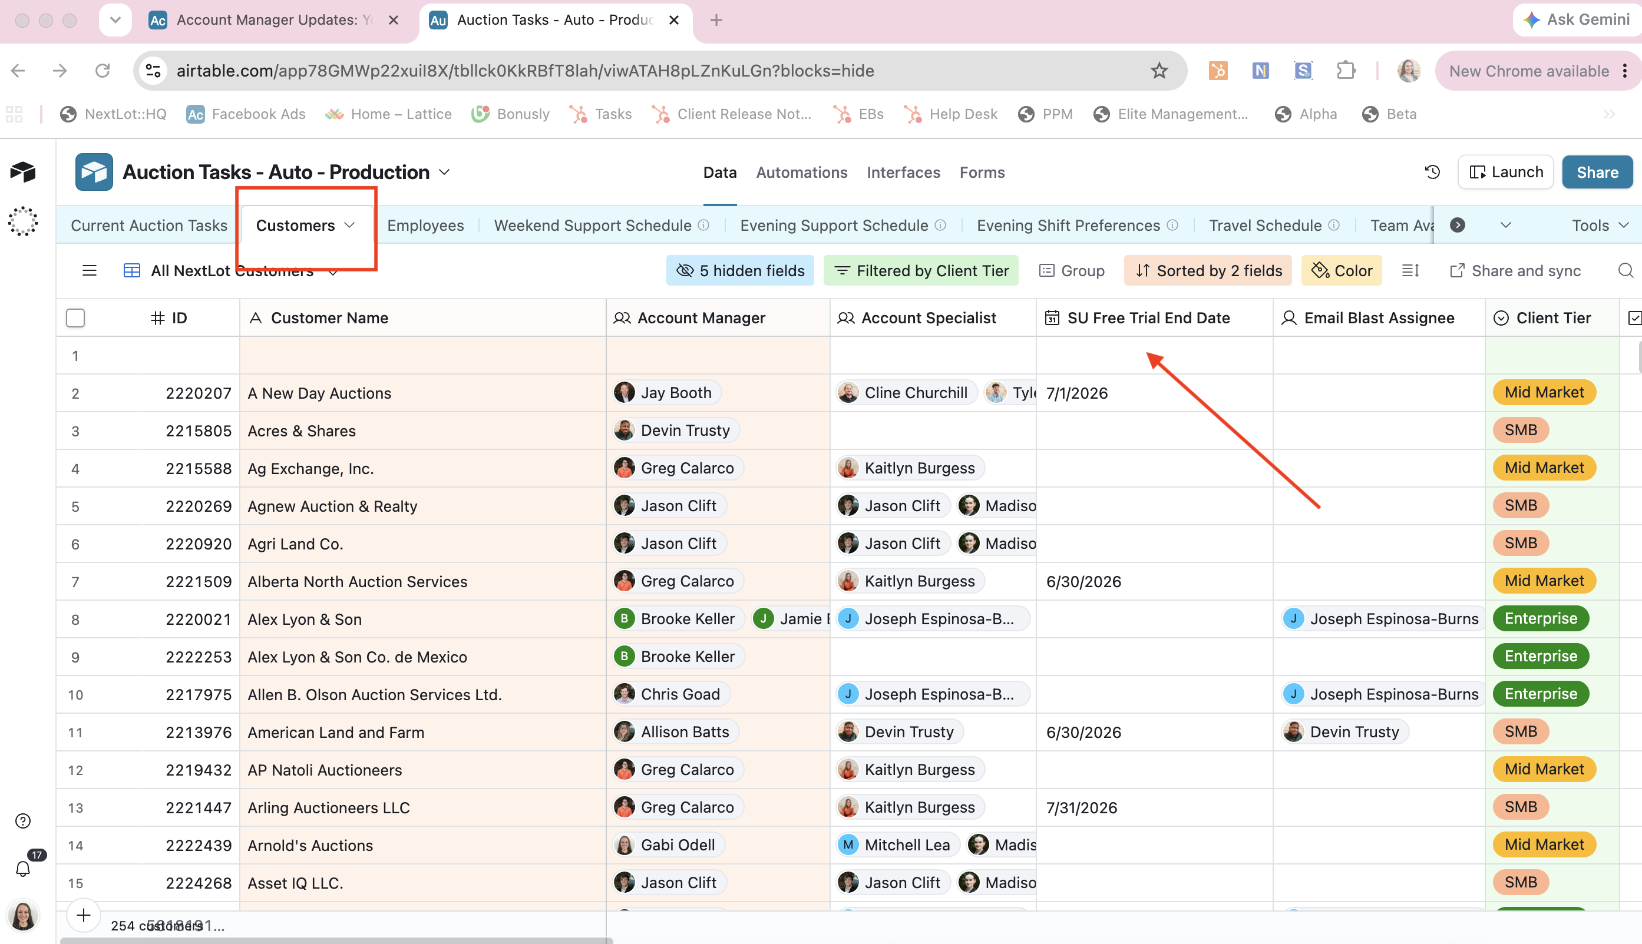Click the user avatar in bottom left
The image size is (1642, 944).
point(23,916)
